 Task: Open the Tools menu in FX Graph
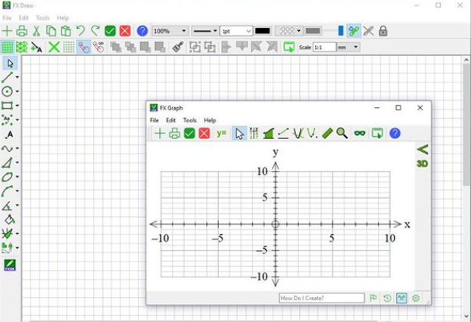tap(189, 120)
